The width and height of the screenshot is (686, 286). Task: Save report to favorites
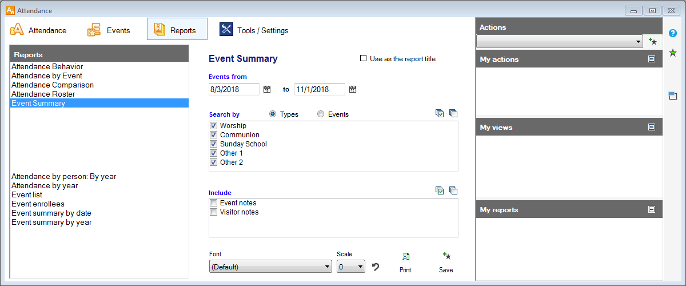[446, 262]
